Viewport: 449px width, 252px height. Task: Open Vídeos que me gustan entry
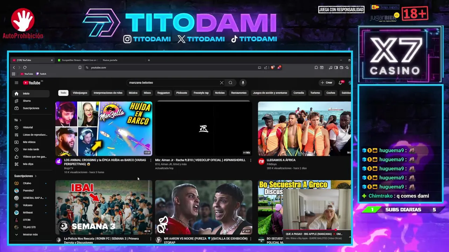tap(31, 157)
